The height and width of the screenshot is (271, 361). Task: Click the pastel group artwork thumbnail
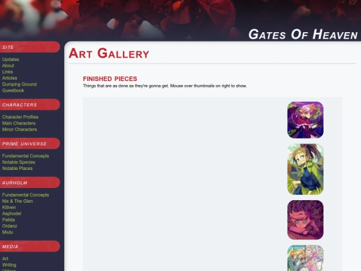click(306, 258)
